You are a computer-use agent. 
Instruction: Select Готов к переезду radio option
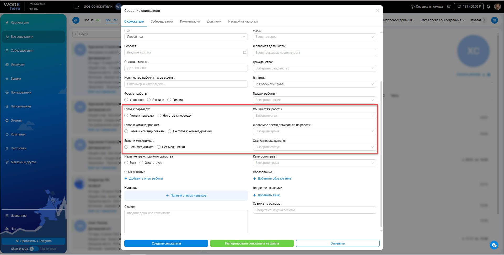(126, 116)
